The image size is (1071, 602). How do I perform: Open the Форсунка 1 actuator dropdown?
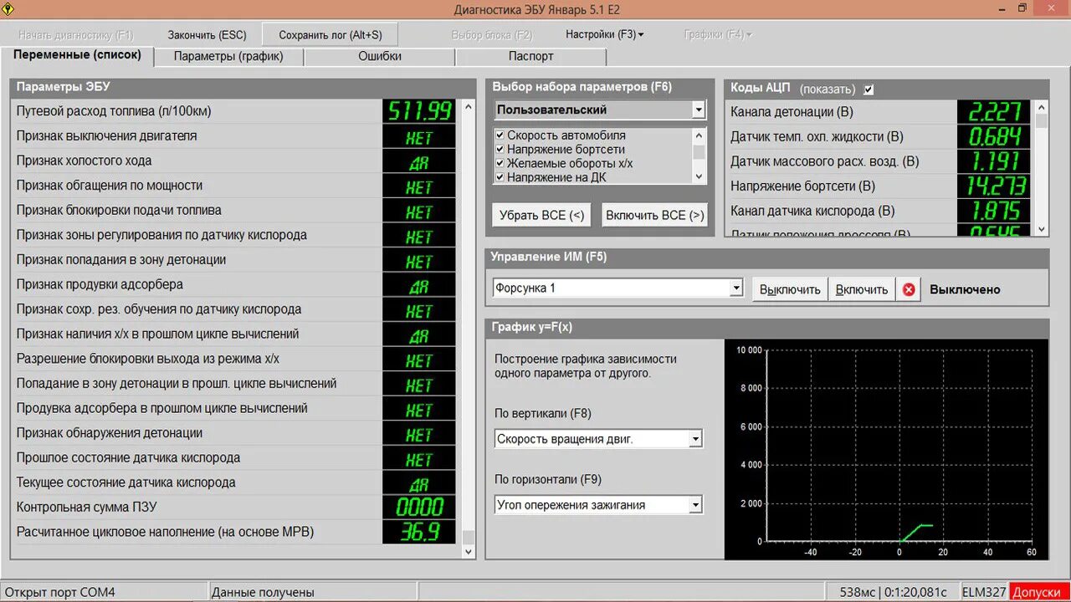click(736, 288)
